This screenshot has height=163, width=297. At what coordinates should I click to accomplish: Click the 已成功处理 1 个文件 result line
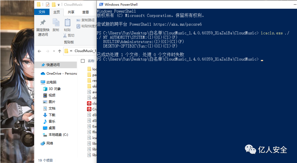click(x=141, y=55)
